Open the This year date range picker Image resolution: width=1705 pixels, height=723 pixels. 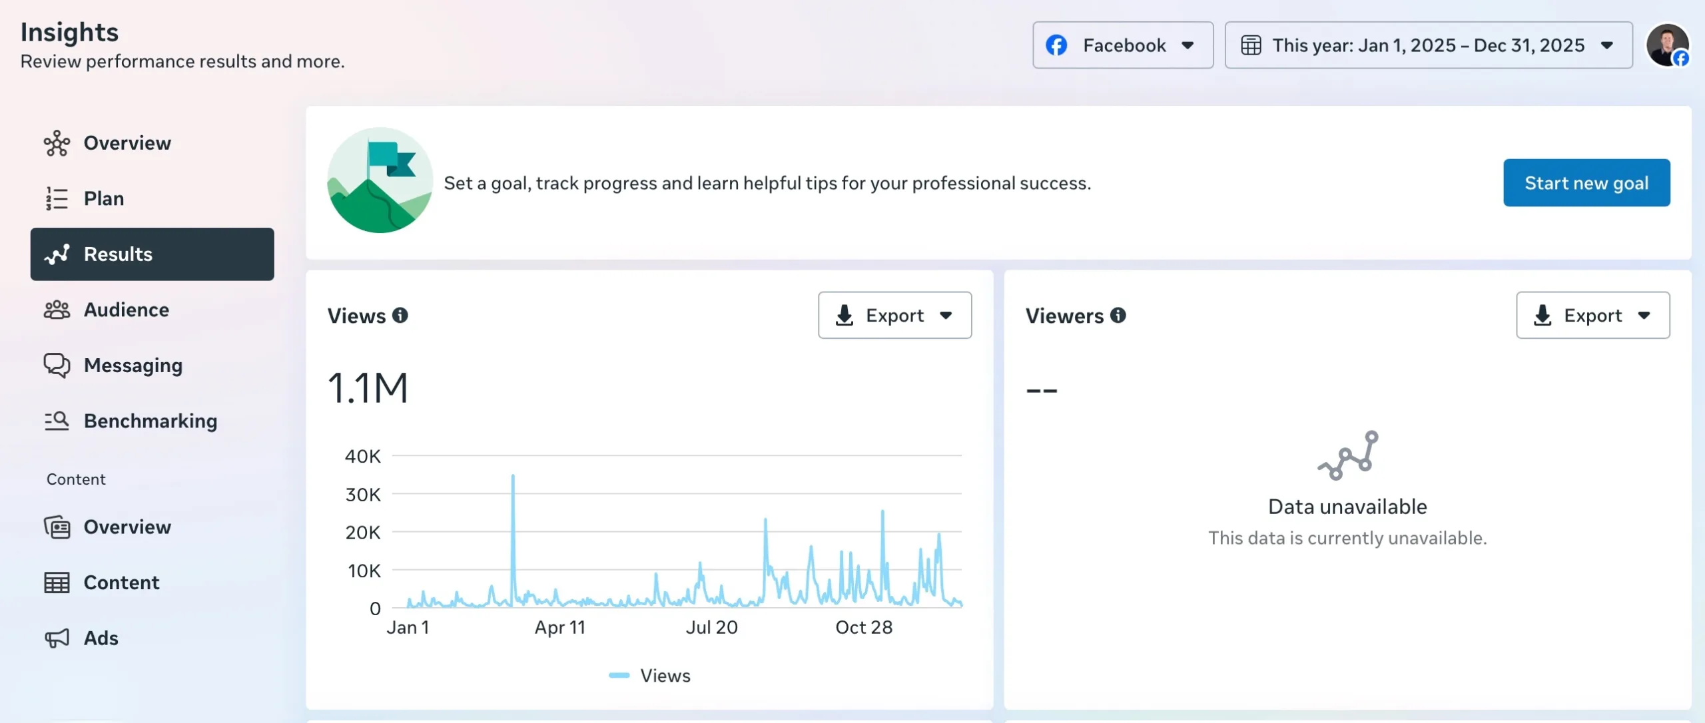pyautogui.click(x=1428, y=45)
